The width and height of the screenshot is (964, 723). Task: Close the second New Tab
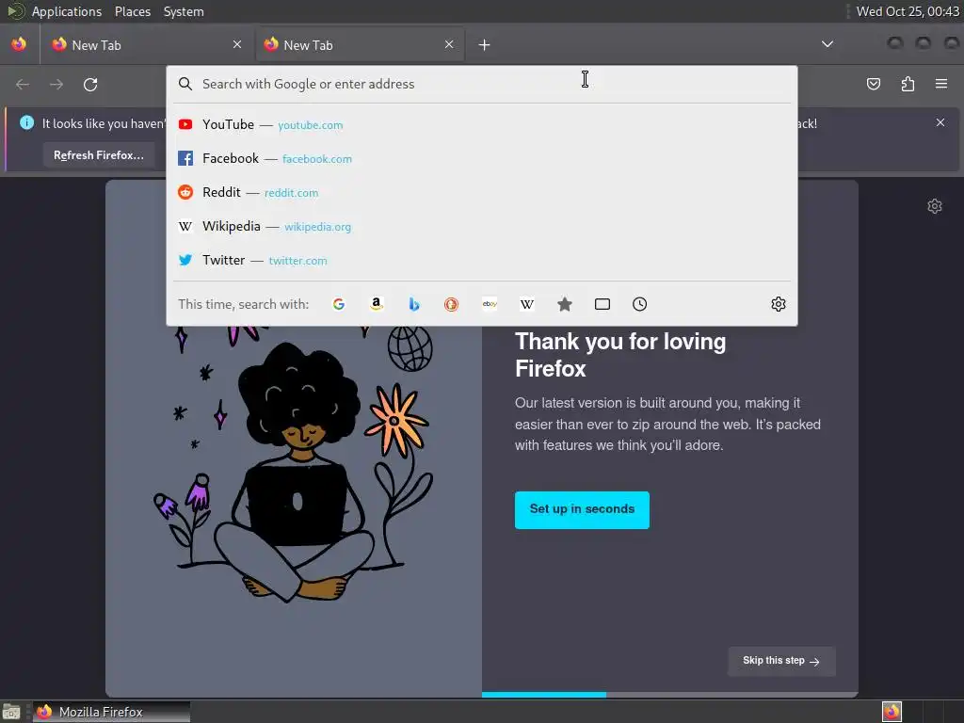coord(449,44)
